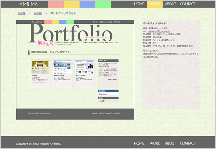Click the ポートフォリオサイト heading in info panel
The width and height of the screenshot is (216, 149).
155,23
